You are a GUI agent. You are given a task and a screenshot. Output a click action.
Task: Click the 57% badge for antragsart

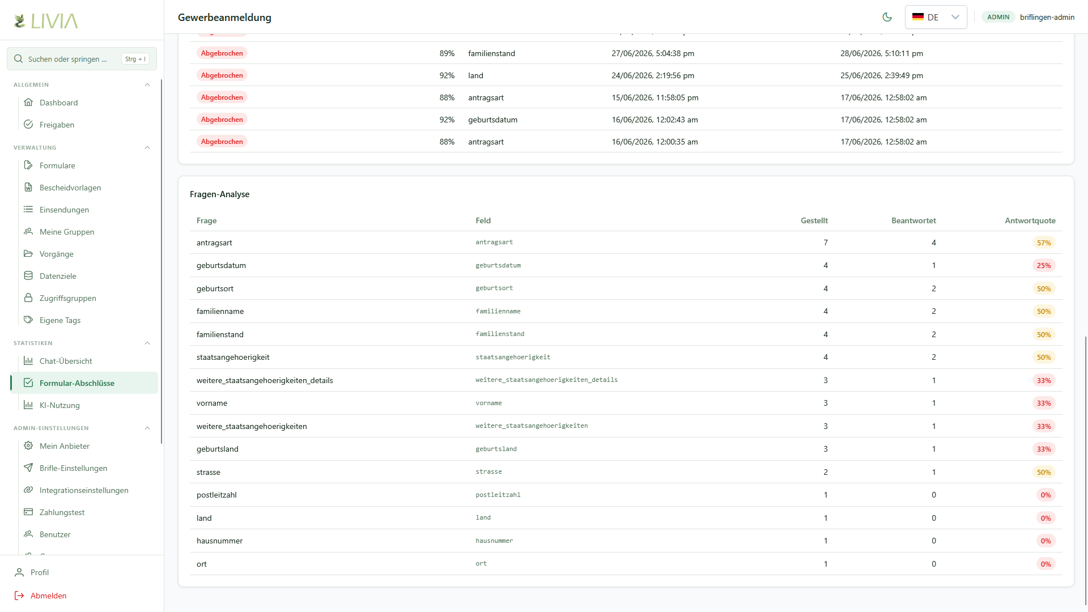click(1044, 243)
